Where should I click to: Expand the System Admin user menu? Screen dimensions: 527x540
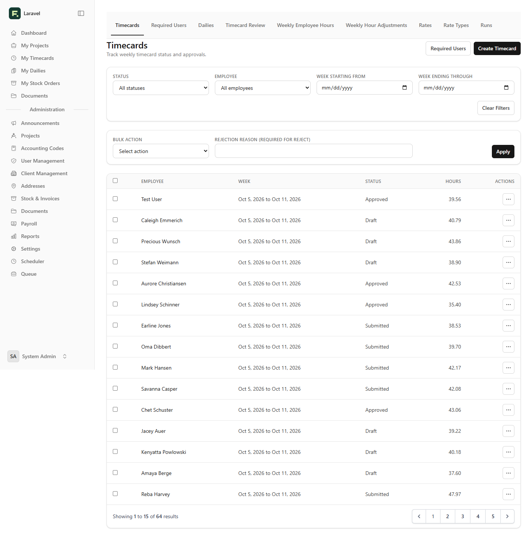tap(37, 356)
